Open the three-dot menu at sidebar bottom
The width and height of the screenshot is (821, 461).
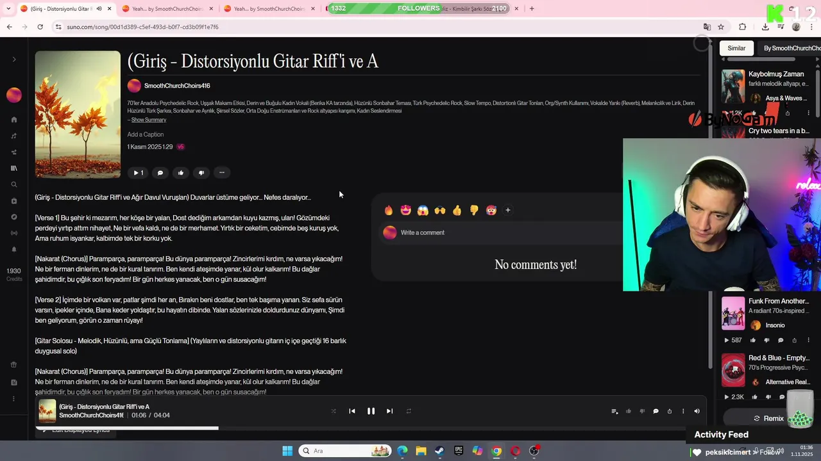14,399
